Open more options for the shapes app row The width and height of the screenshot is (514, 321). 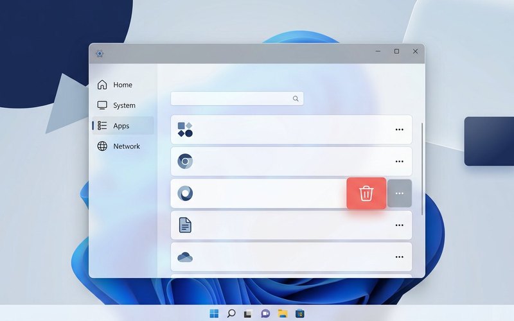click(x=399, y=130)
